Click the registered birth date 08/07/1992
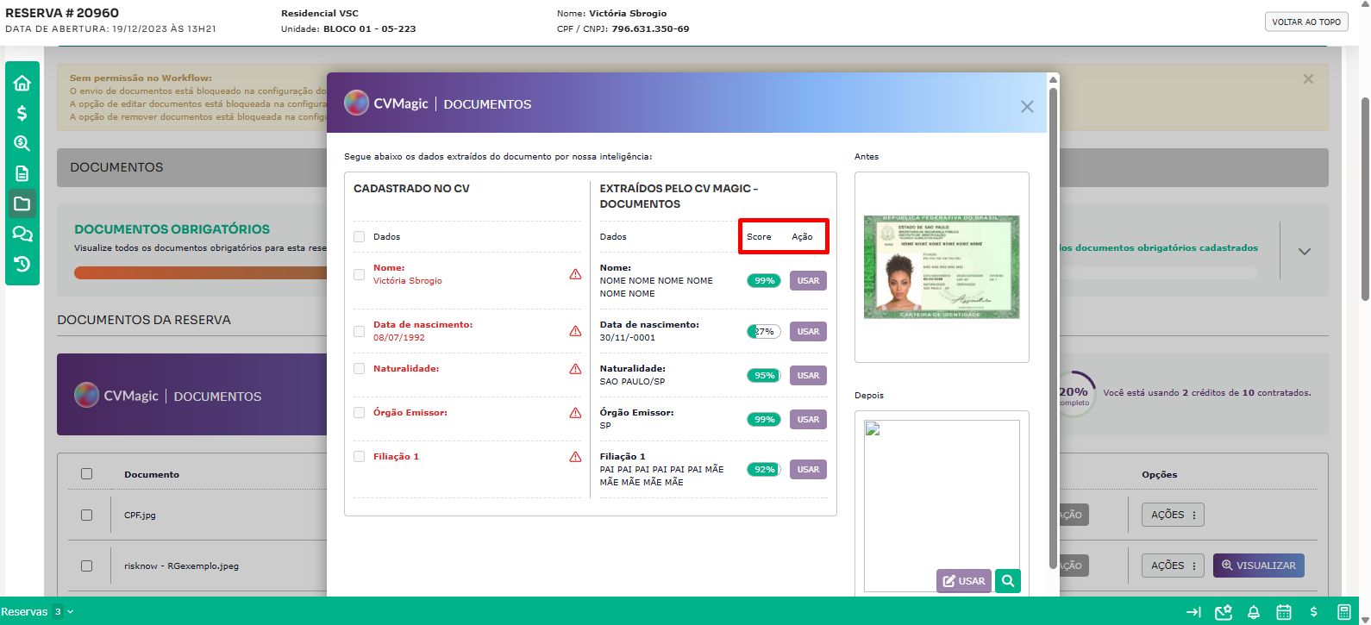1371x625 pixels. [x=398, y=338]
